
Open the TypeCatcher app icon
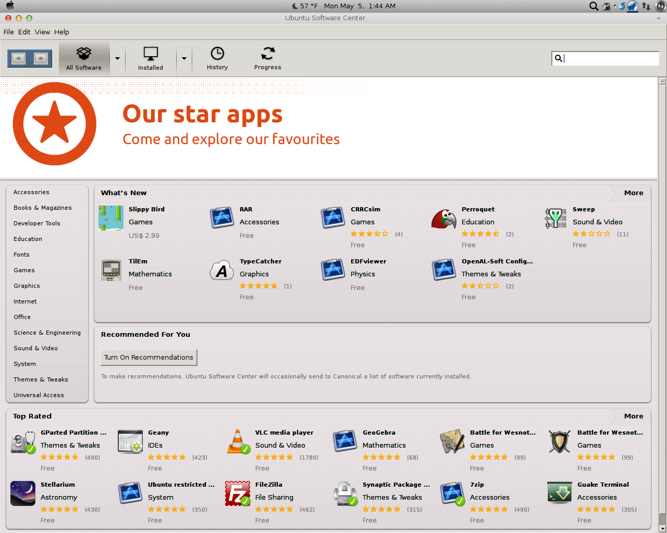pyautogui.click(x=222, y=270)
